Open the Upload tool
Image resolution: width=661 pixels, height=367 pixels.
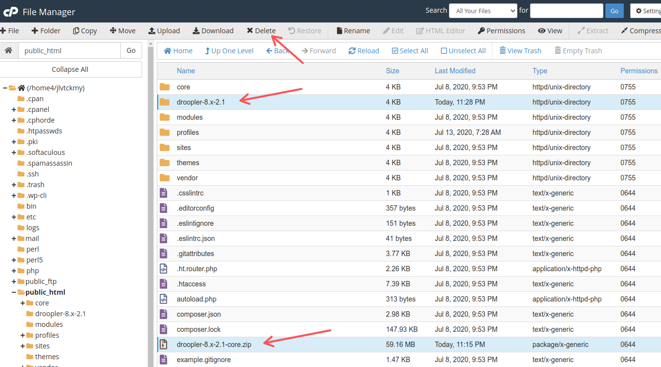point(164,31)
